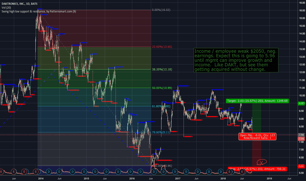The width and height of the screenshot is (306, 181).
Task: Click the Fibonacci 23.60%(13.65) level label
Action: (162, 47)
